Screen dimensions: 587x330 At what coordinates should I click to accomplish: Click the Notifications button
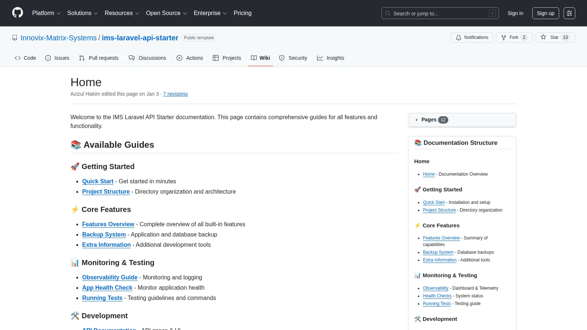(472, 37)
